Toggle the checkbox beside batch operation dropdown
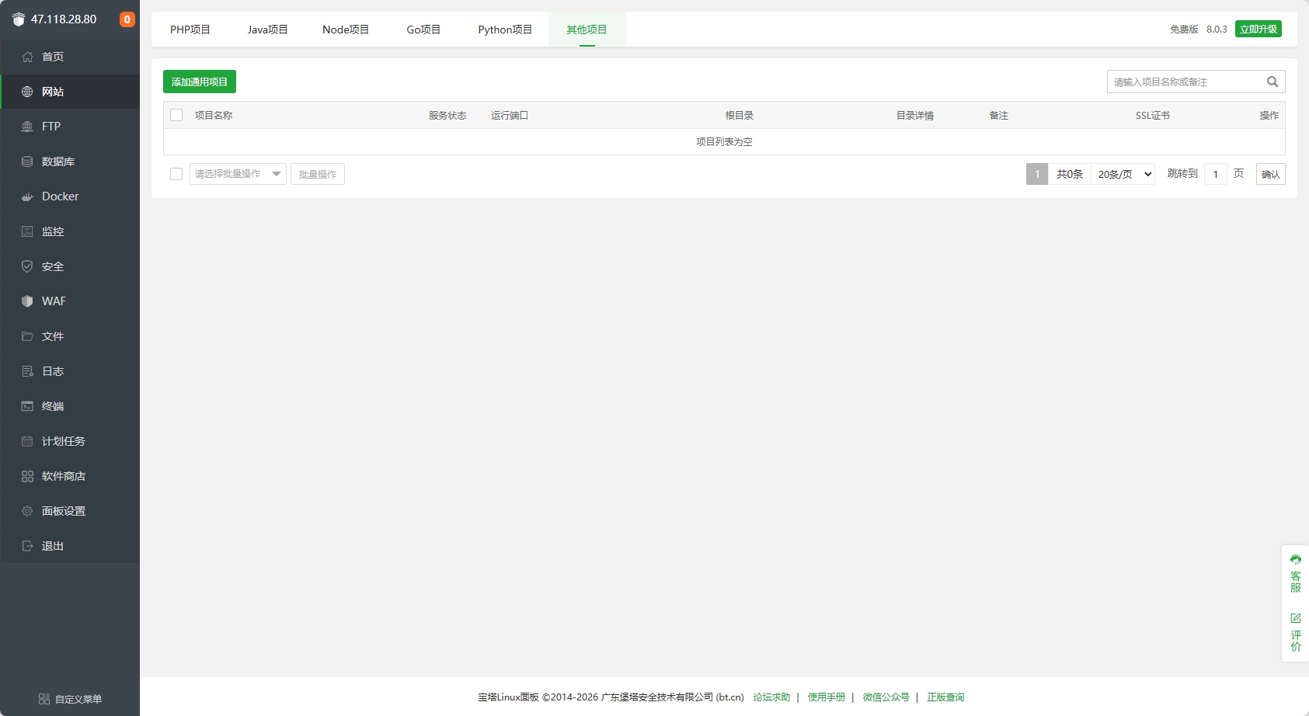This screenshot has height=716, width=1309. tap(176, 174)
